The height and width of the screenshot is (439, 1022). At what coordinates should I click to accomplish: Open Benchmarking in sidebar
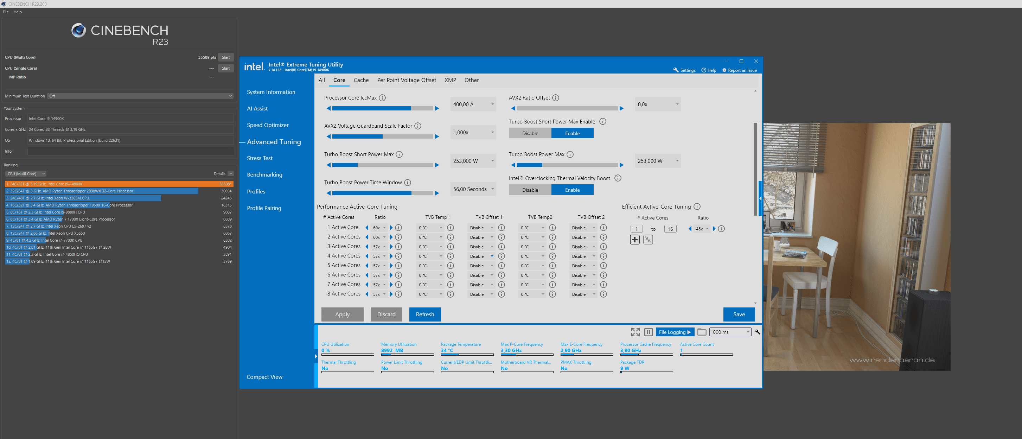coord(264,174)
